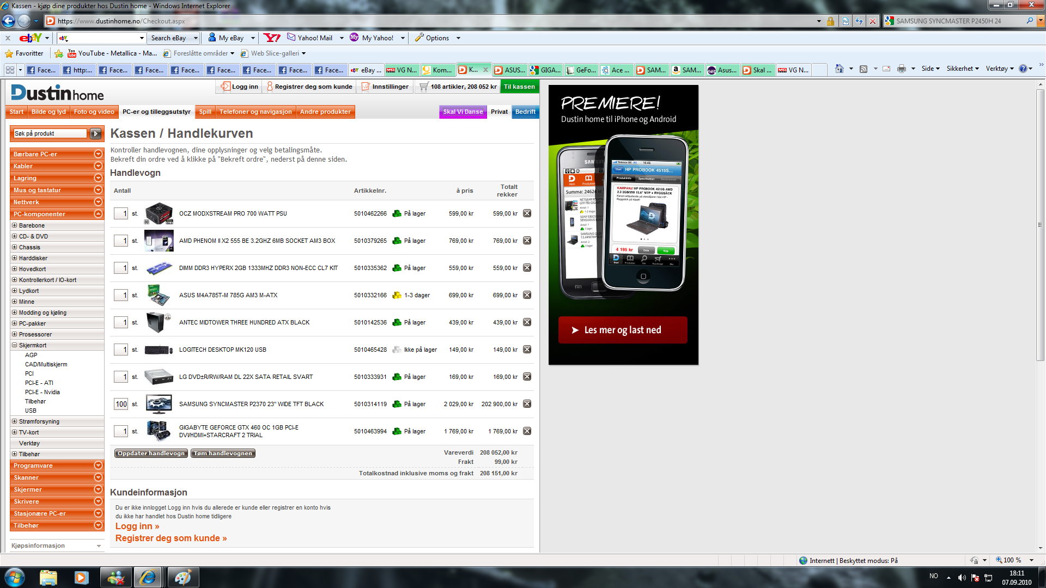Open the address bar history dropdown
Viewport: 1046px width, 588px height.
tap(819, 21)
